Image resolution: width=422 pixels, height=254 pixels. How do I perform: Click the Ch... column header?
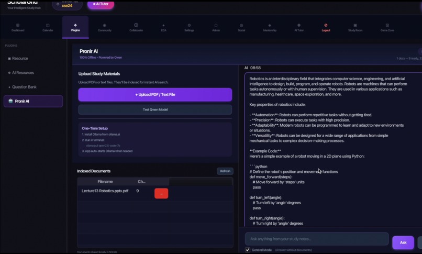[141, 182]
